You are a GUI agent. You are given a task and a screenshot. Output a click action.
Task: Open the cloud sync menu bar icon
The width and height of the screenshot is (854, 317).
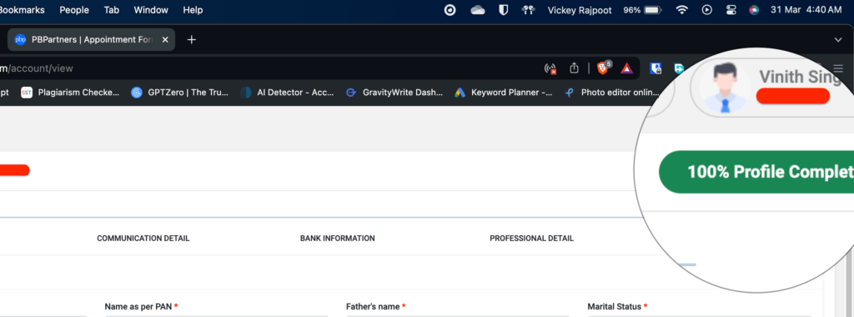point(478,10)
